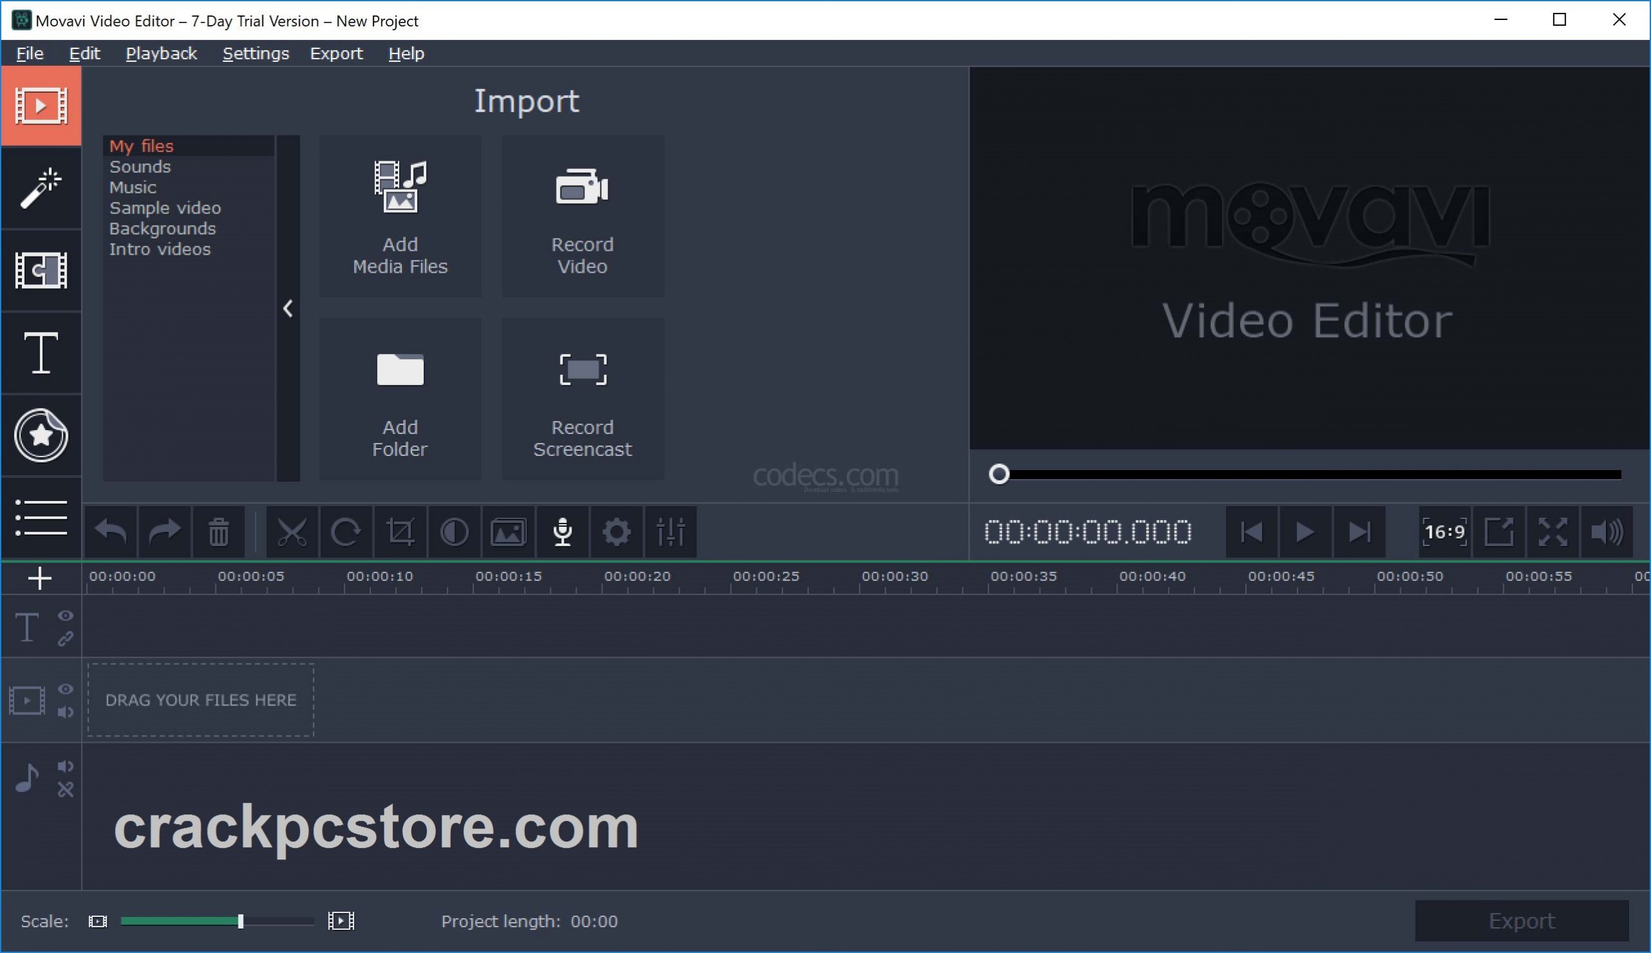Open the 16:9 aspect ratio selector
Image resolution: width=1651 pixels, height=953 pixels.
pyautogui.click(x=1444, y=531)
